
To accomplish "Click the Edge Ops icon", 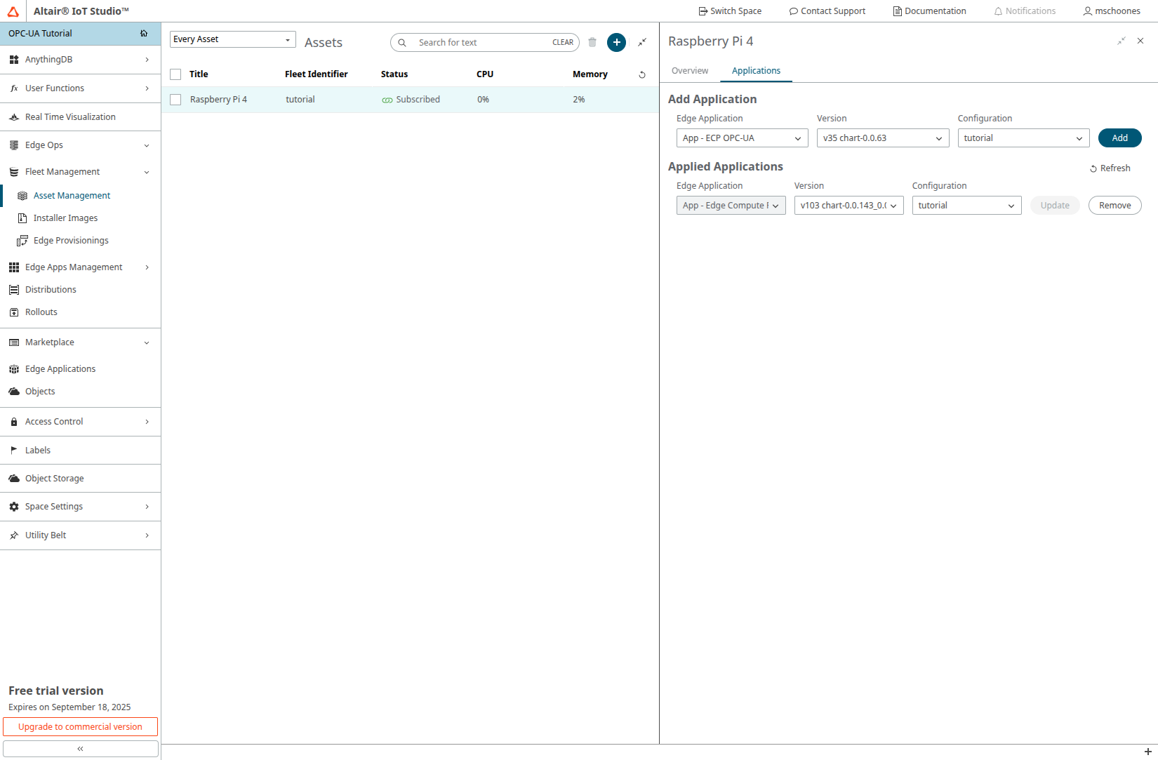I will click(x=14, y=145).
